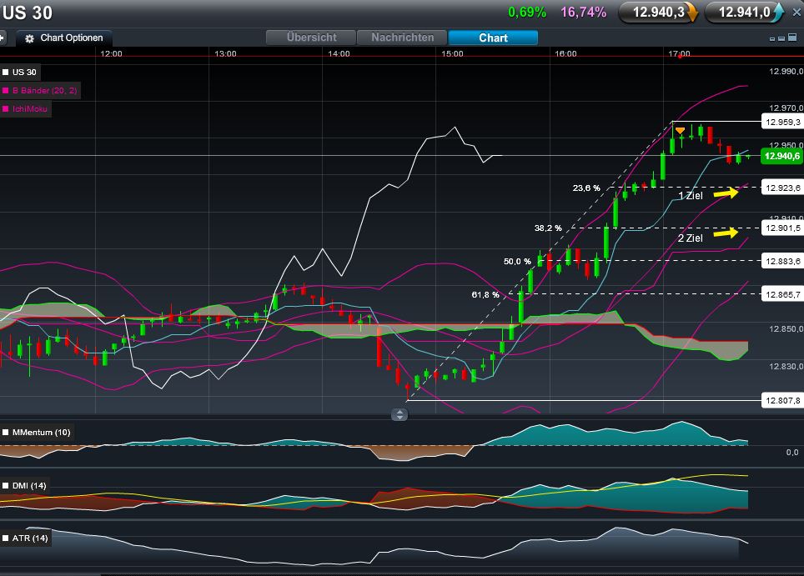Click the 50,0 % Fibonacci label
Viewport: 804px width, 576px height.
[517, 262]
